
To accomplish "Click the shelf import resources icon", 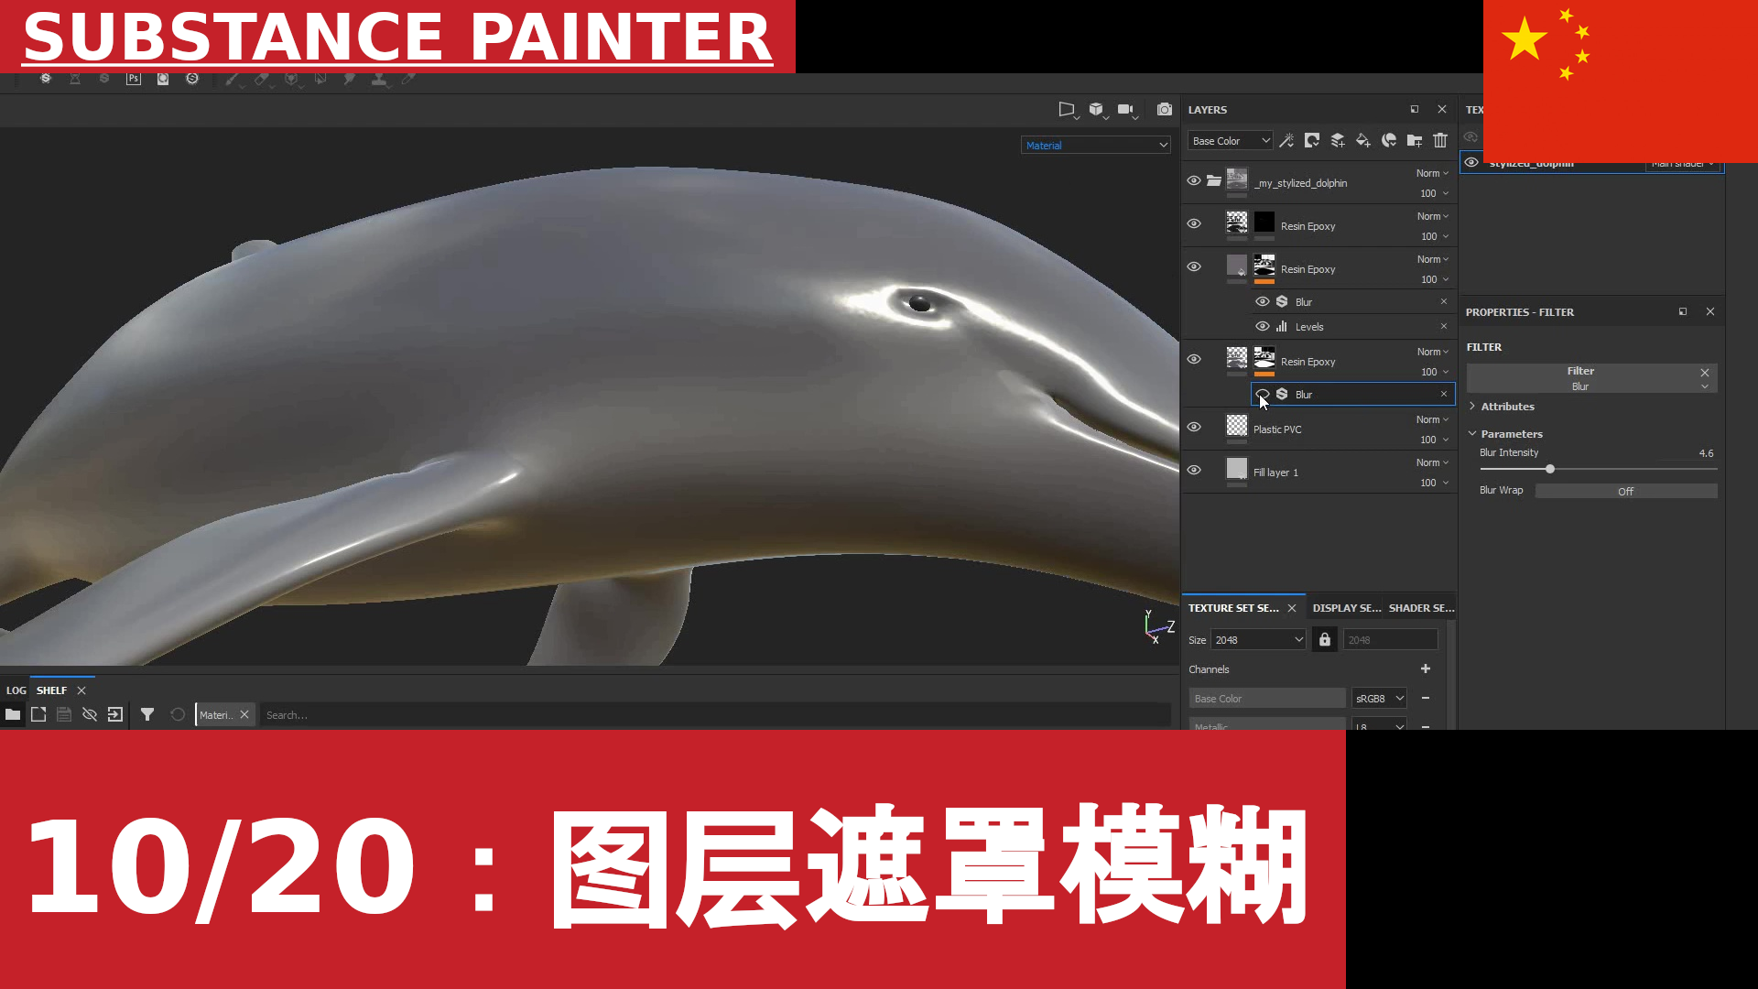I will tap(115, 714).
